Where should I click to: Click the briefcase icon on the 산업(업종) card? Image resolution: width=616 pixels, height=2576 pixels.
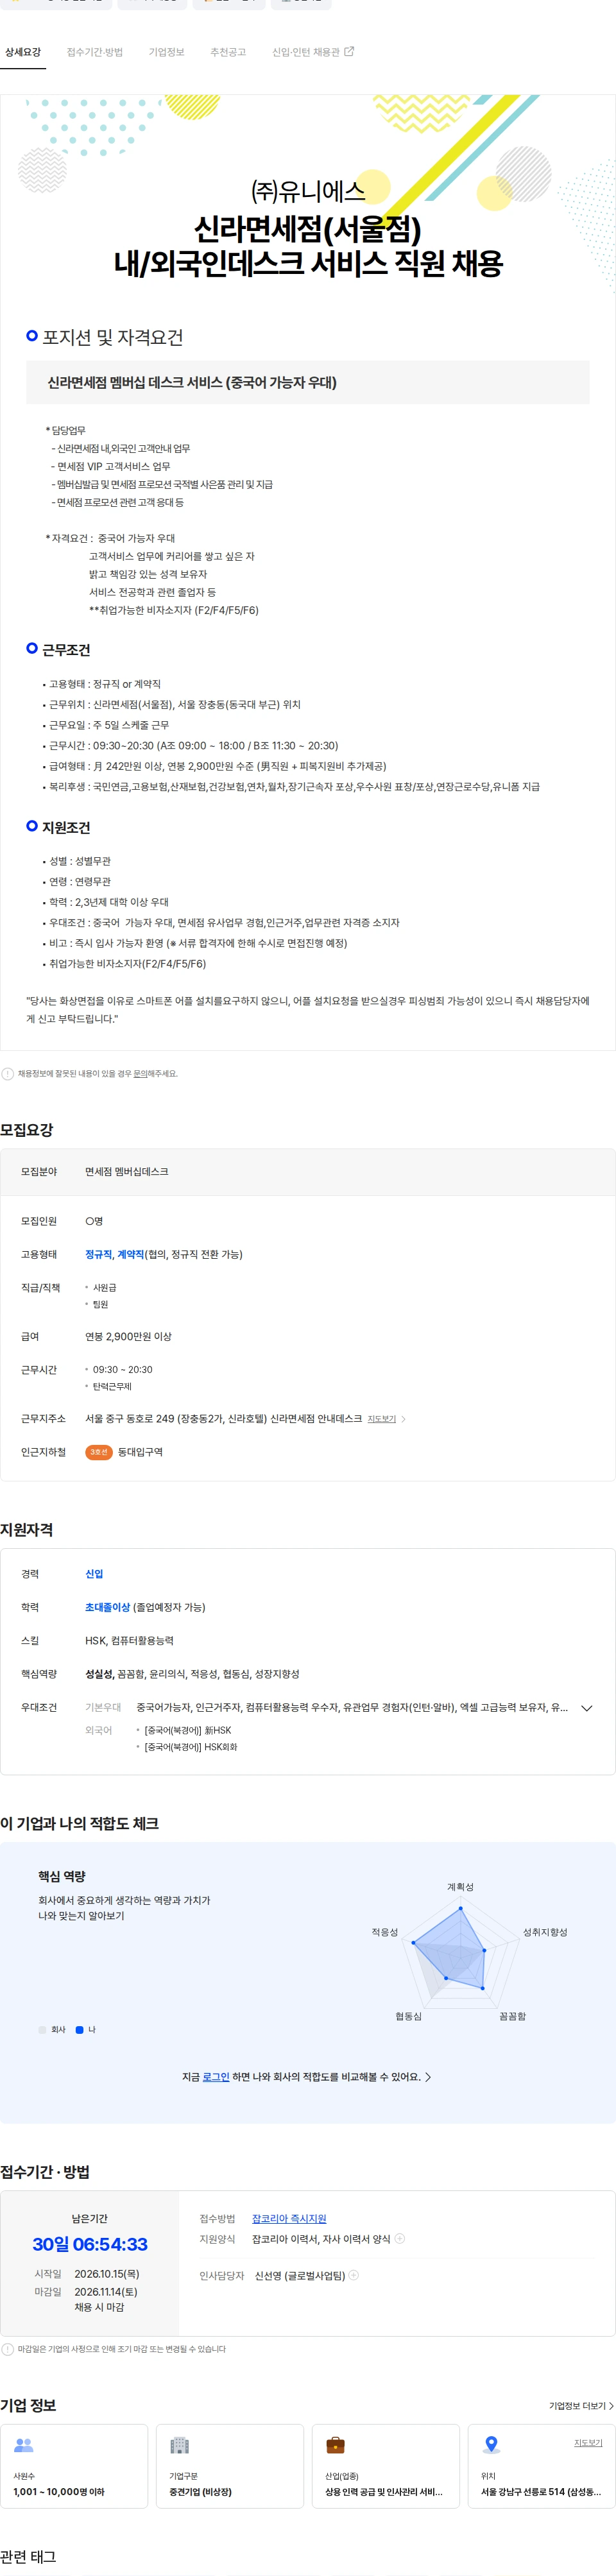(336, 2445)
